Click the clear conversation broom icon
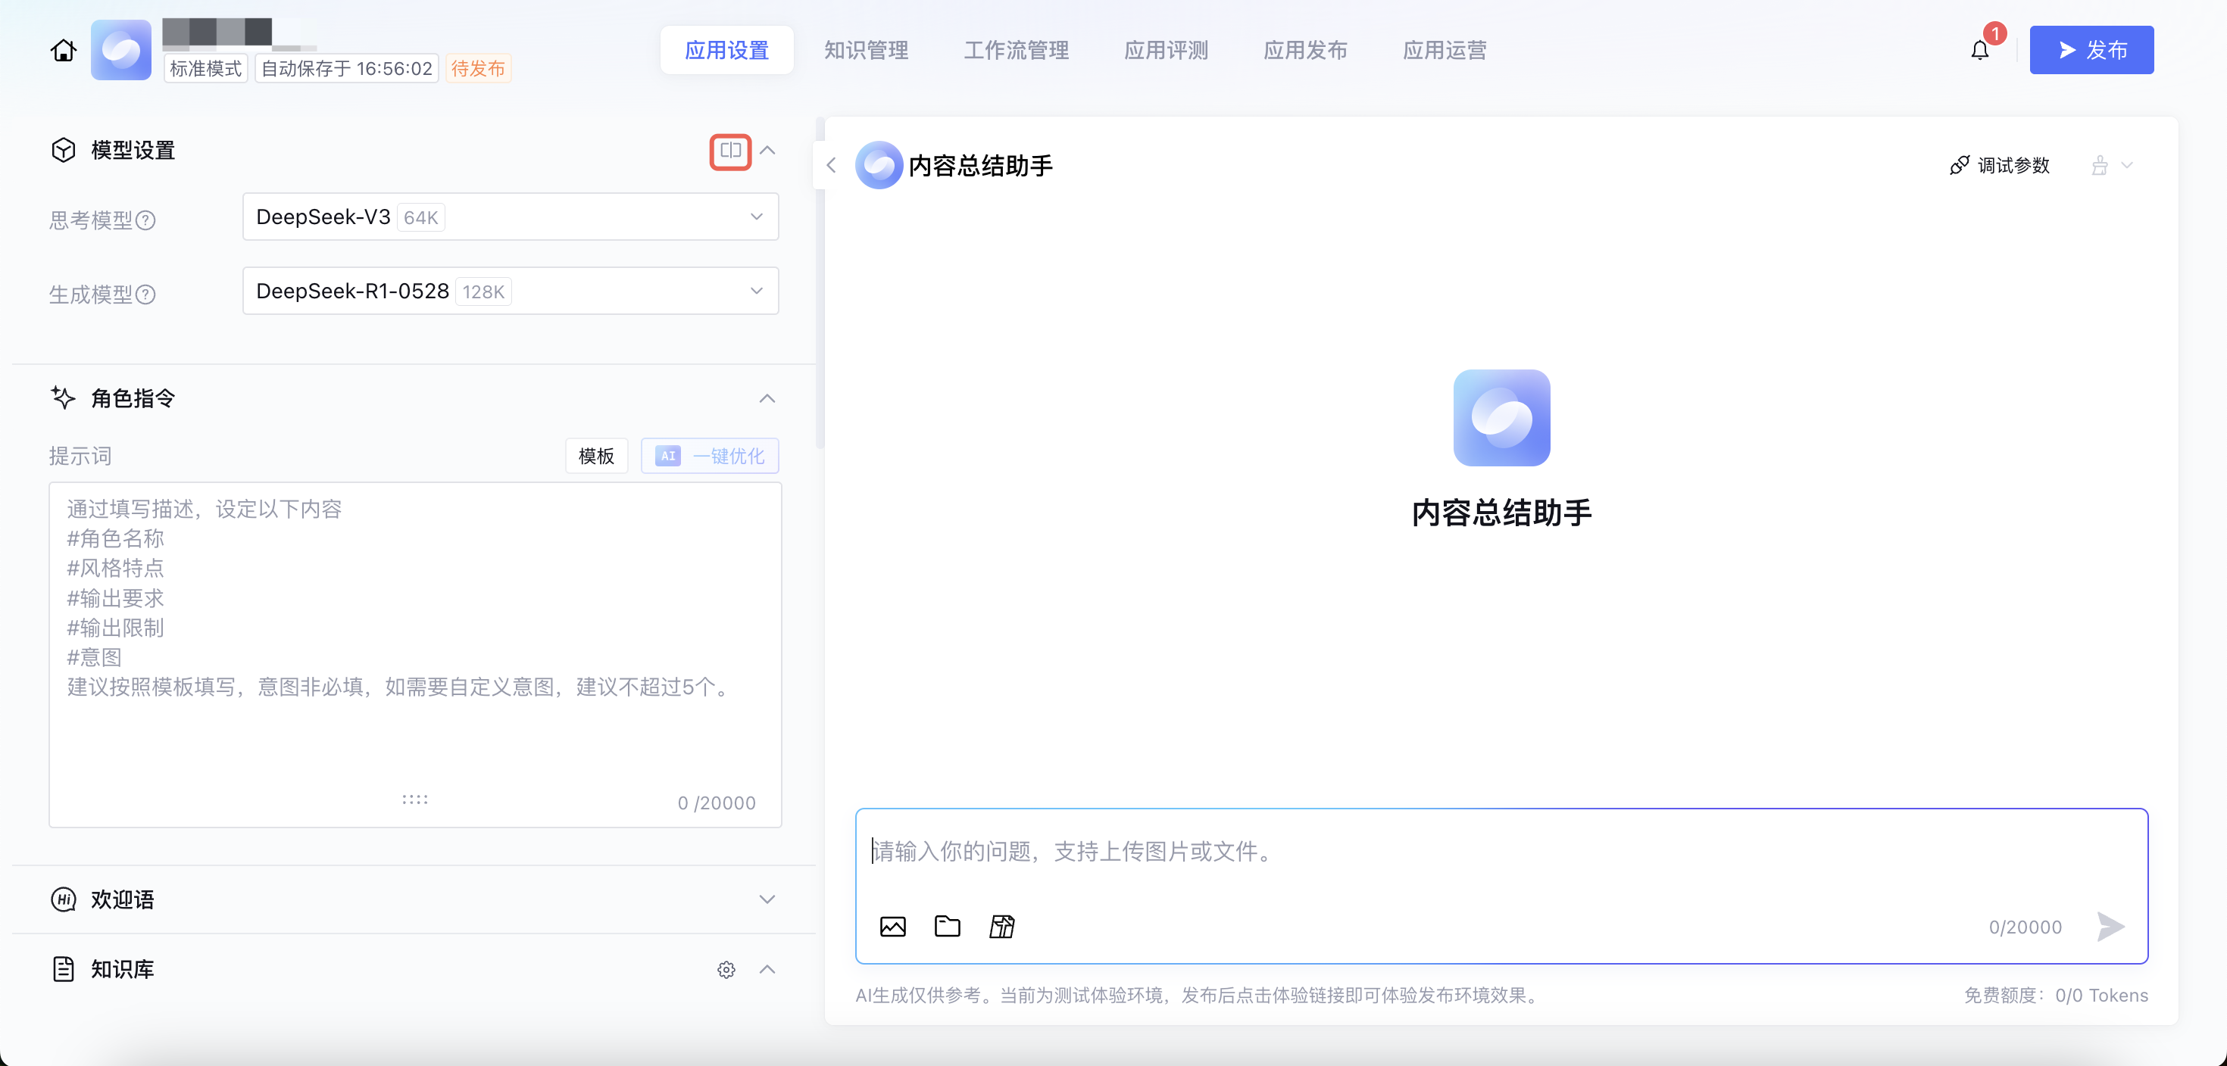2227x1066 pixels. point(2099,165)
